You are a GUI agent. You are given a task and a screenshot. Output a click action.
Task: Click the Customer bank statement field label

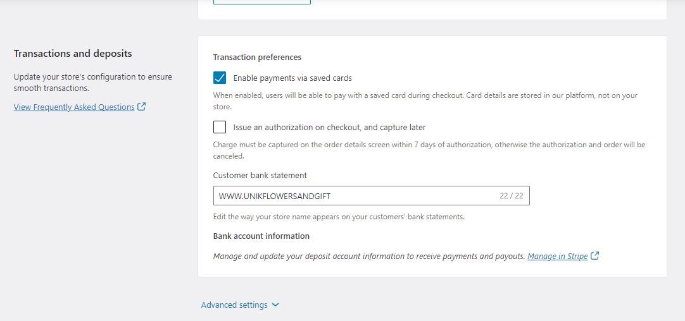click(x=260, y=175)
